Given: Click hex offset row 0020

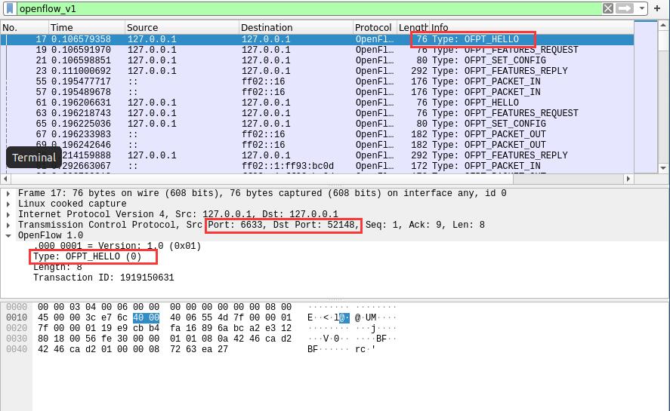Looking at the screenshot, I should (17, 328).
